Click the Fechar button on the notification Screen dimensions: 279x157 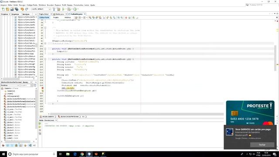(262, 145)
